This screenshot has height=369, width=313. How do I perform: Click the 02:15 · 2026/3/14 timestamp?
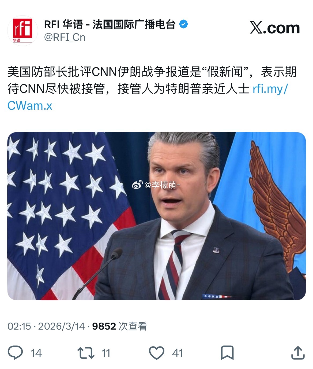46,326
